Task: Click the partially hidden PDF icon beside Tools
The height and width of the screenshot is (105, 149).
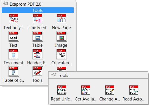Action: [62, 69]
